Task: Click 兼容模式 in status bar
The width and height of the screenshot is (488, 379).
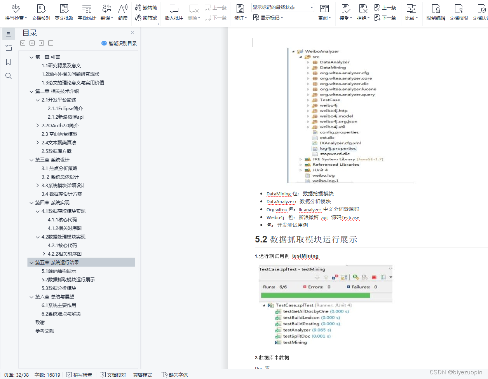Action: (x=143, y=375)
